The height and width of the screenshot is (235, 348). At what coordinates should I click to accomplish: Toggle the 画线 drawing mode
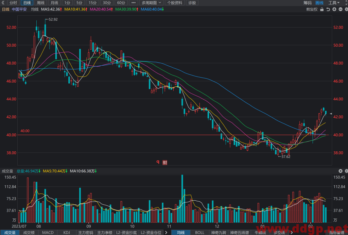pos(319,3)
